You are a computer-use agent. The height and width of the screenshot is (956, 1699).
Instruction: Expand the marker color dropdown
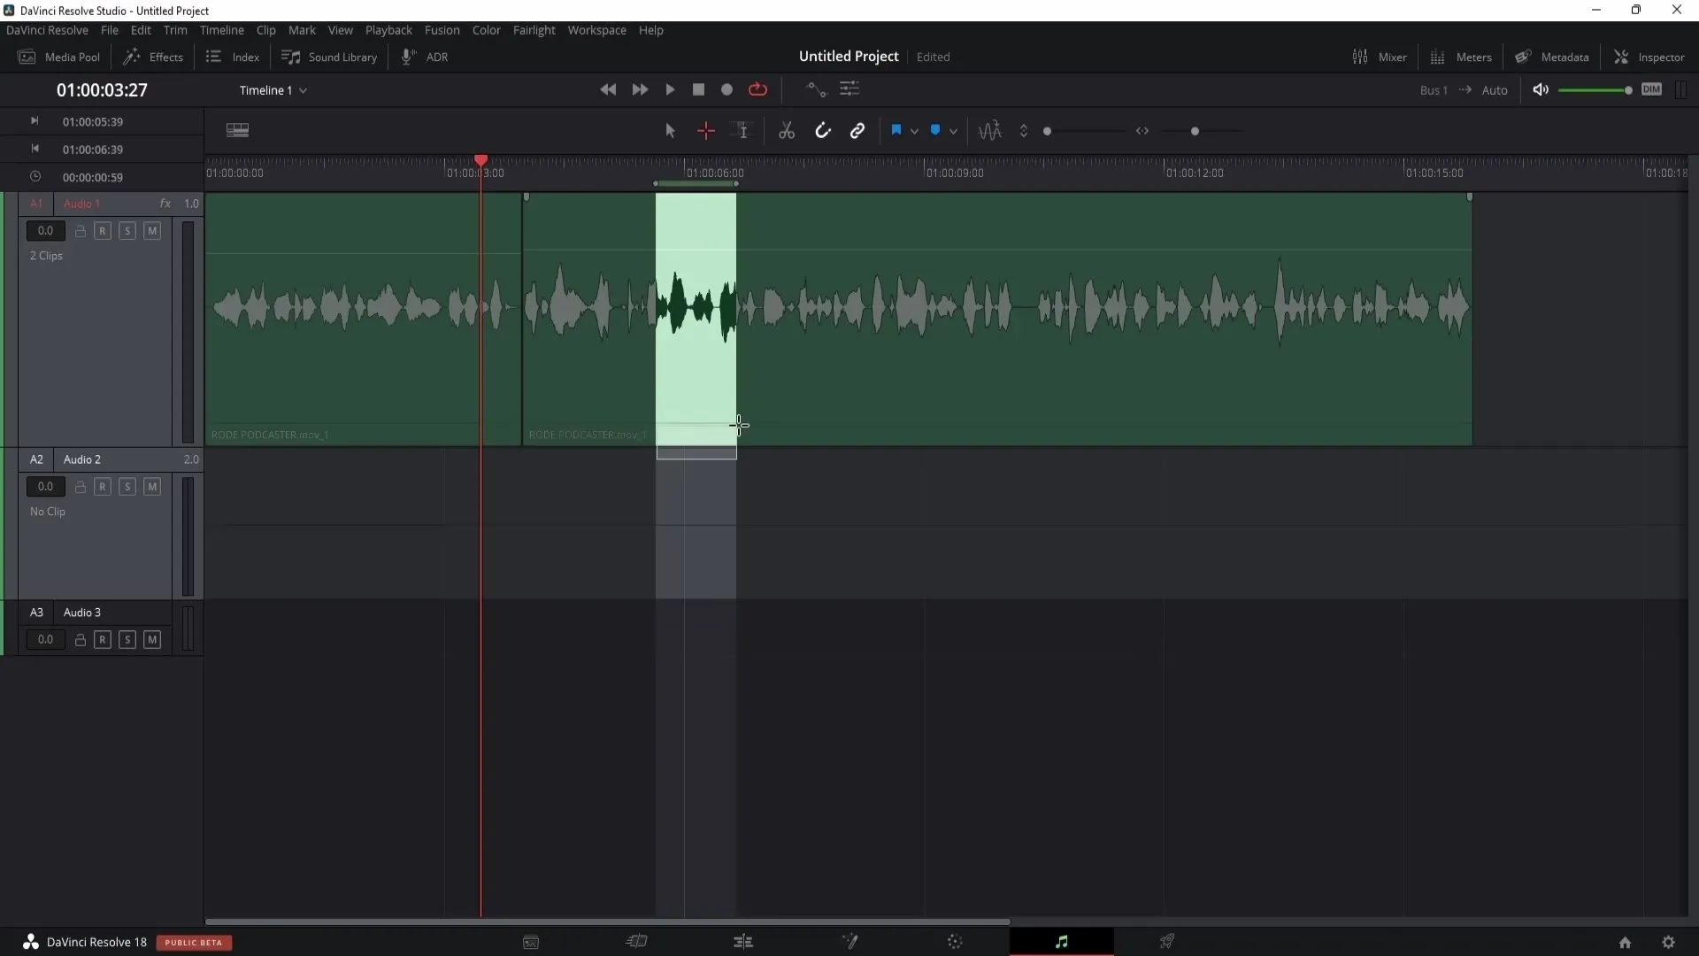point(953,132)
